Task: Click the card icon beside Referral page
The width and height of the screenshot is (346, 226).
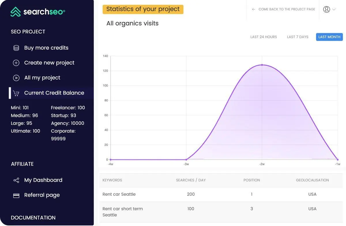Action: (16, 195)
